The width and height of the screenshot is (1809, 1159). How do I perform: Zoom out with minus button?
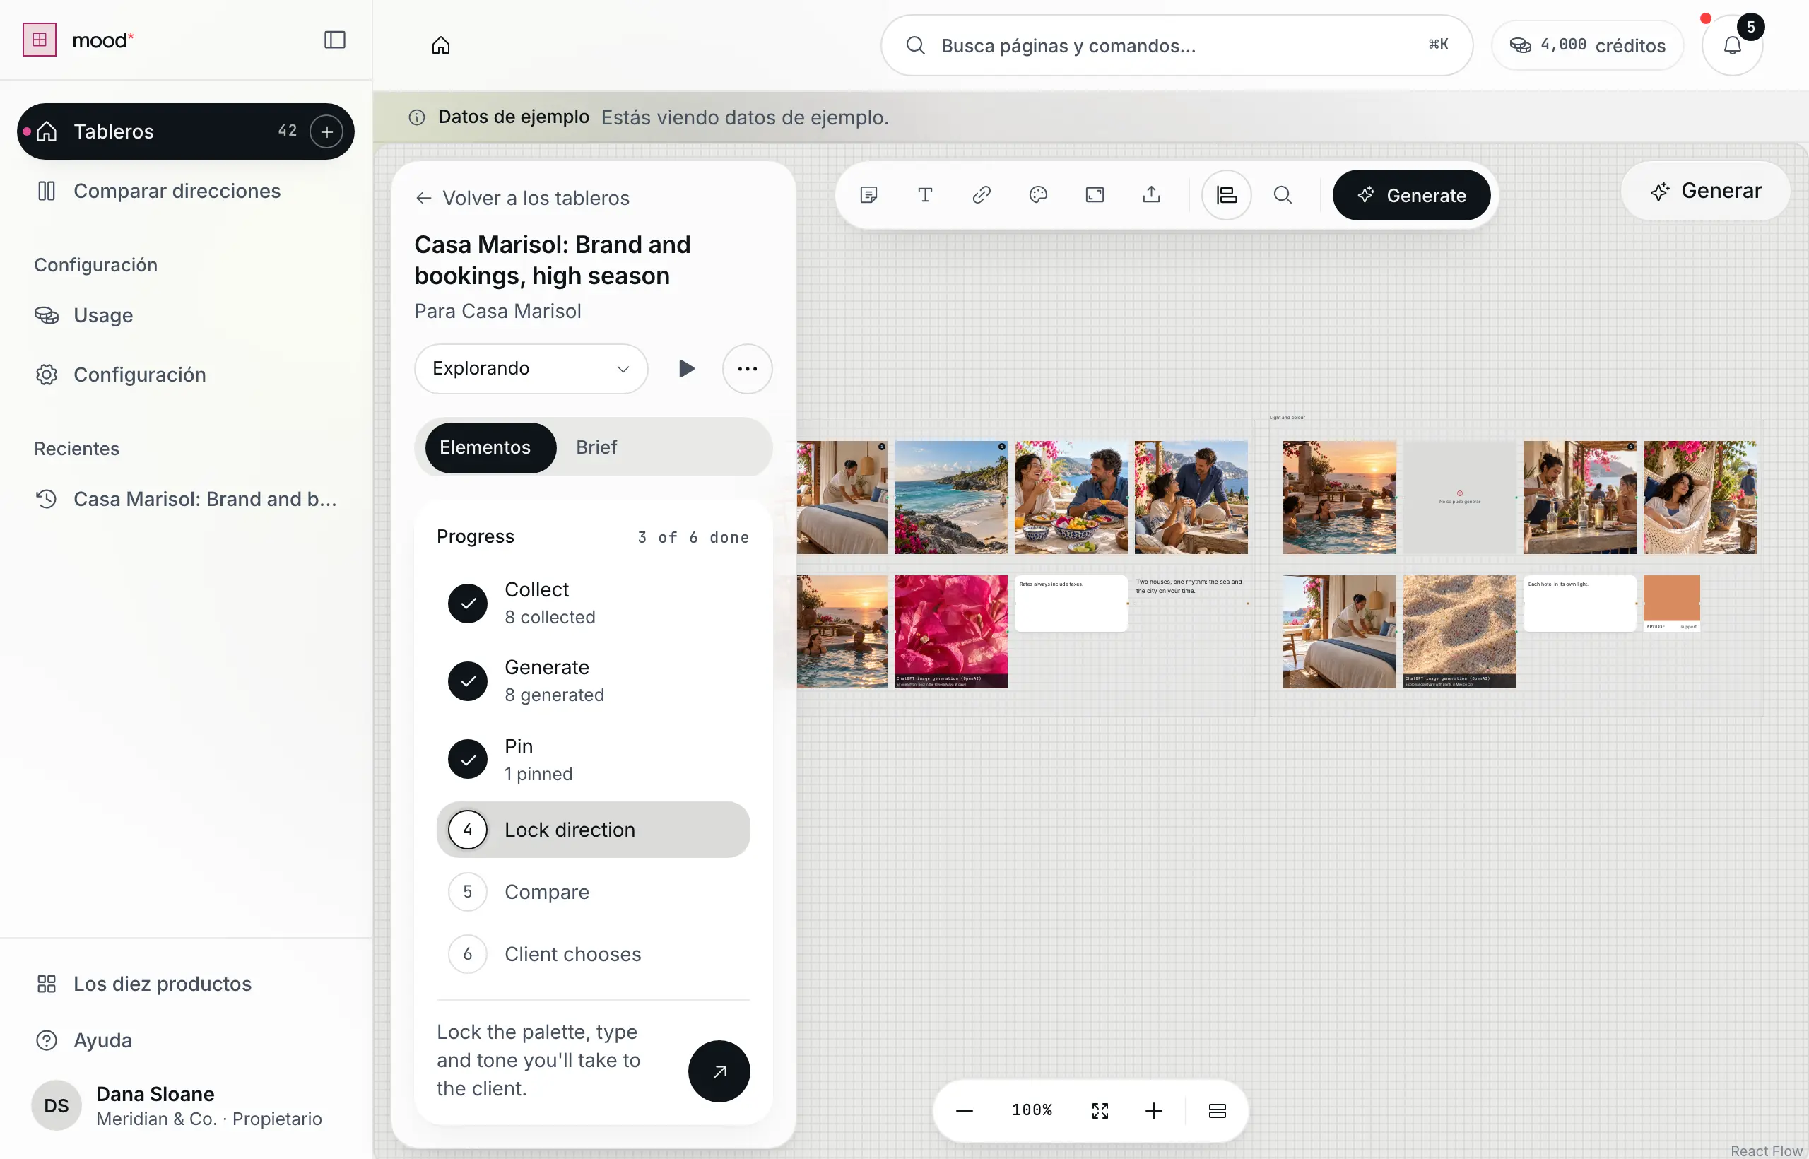964,1111
